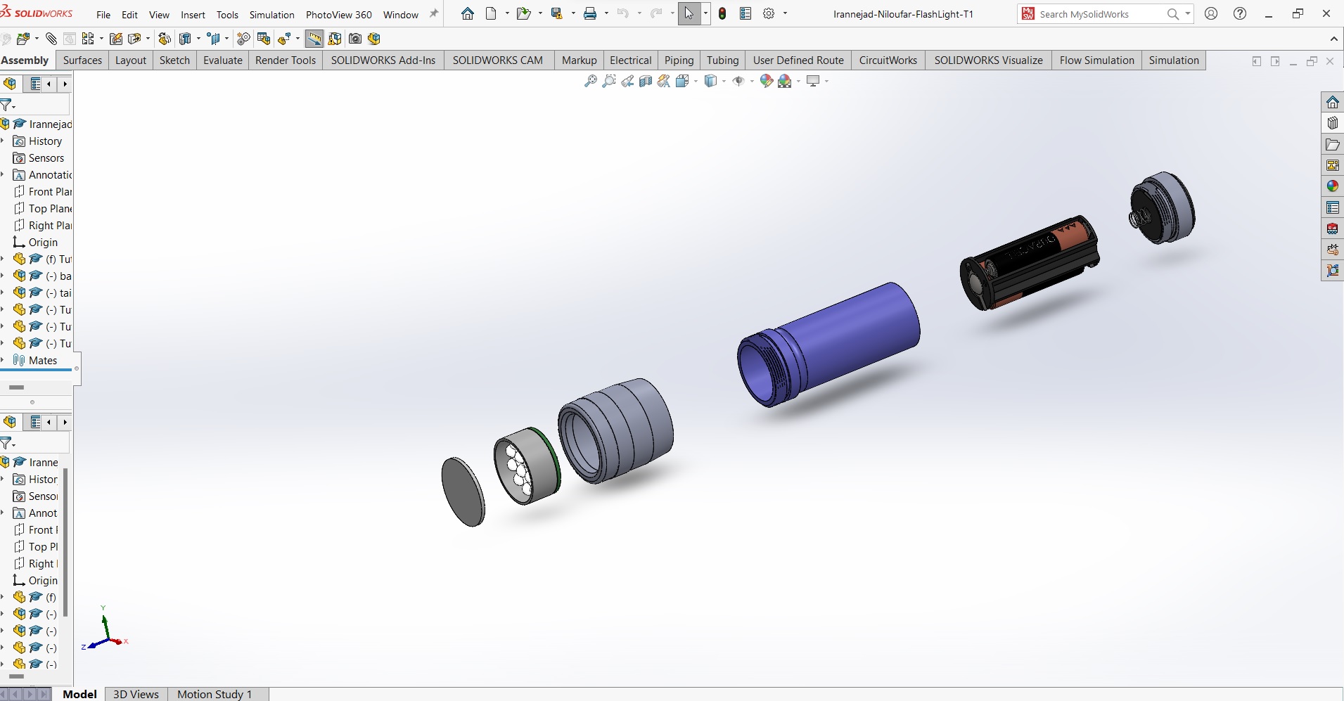Click the Search MySolidWorks field
The height and width of the screenshot is (701, 1344).
point(1098,14)
